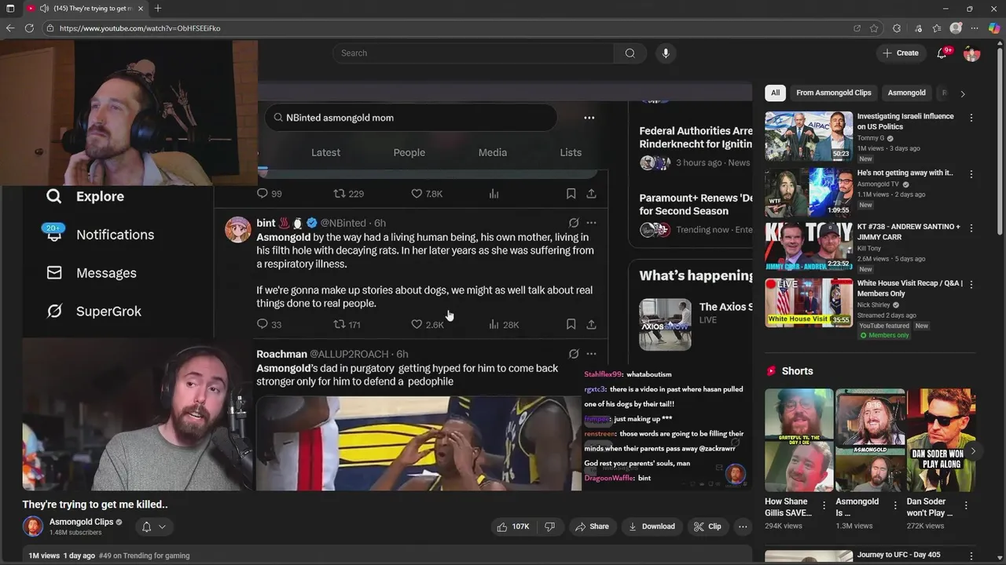Show more filter chips with right chevron

click(x=963, y=93)
